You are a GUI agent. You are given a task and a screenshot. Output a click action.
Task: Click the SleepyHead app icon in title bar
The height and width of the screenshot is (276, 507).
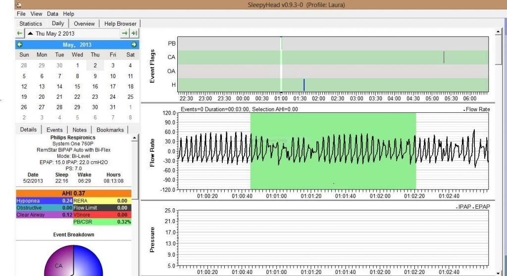tap(19, 4)
